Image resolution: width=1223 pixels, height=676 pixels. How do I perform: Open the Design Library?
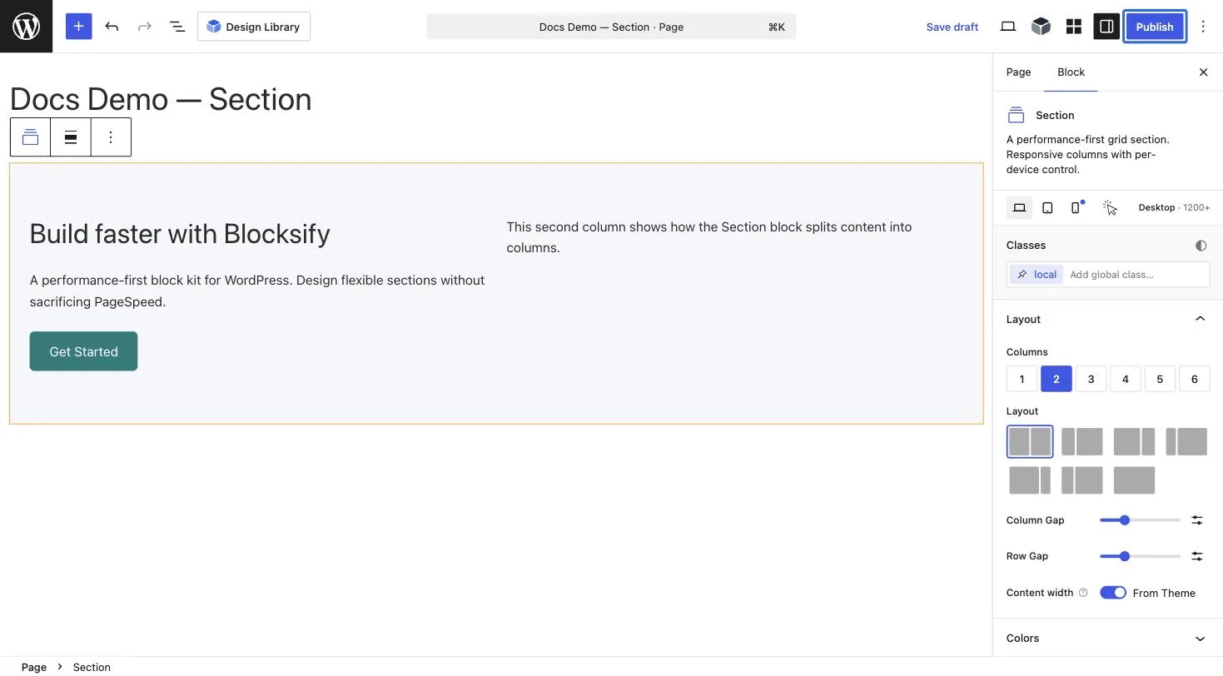(x=254, y=27)
